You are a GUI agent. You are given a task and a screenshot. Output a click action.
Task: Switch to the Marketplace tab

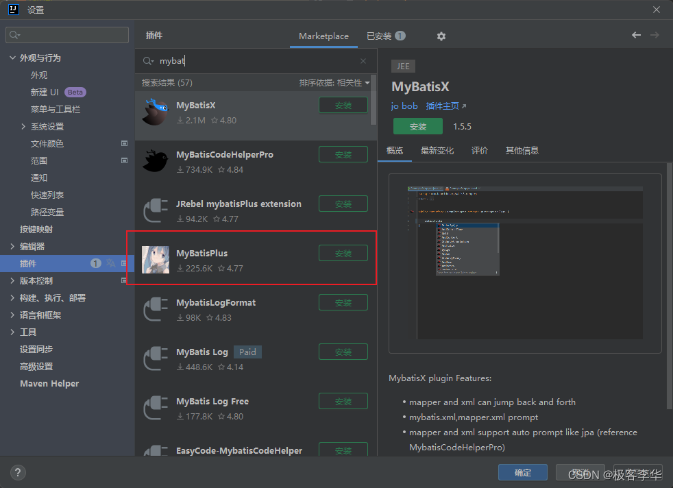[x=323, y=36]
